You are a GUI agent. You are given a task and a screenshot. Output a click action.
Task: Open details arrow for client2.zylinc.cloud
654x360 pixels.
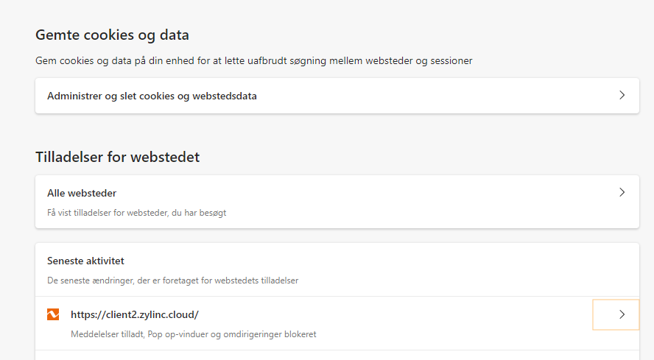pos(616,314)
